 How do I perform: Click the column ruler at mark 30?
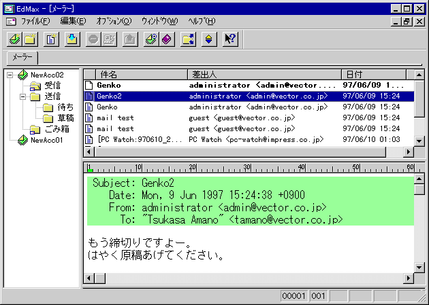point(247,168)
